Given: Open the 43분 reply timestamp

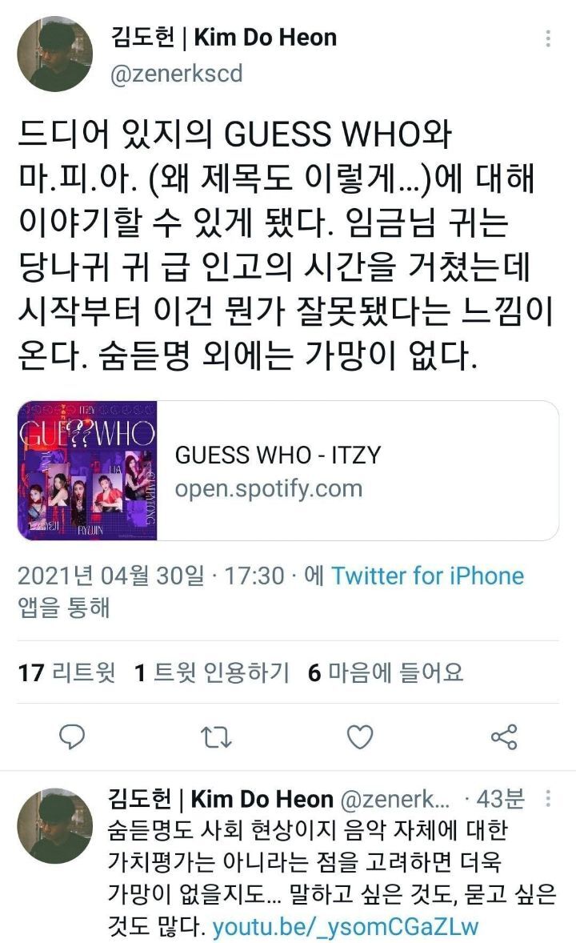Looking at the screenshot, I should [x=500, y=799].
